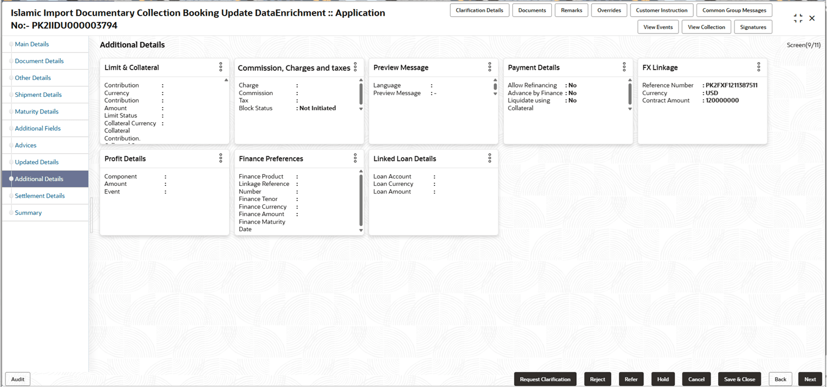Open the Payment Details tile three-dot menu
Viewport: 827px width, 387px height.
(x=624, y=67)
